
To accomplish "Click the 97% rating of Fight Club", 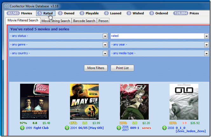I will click(x=23, y=123).
